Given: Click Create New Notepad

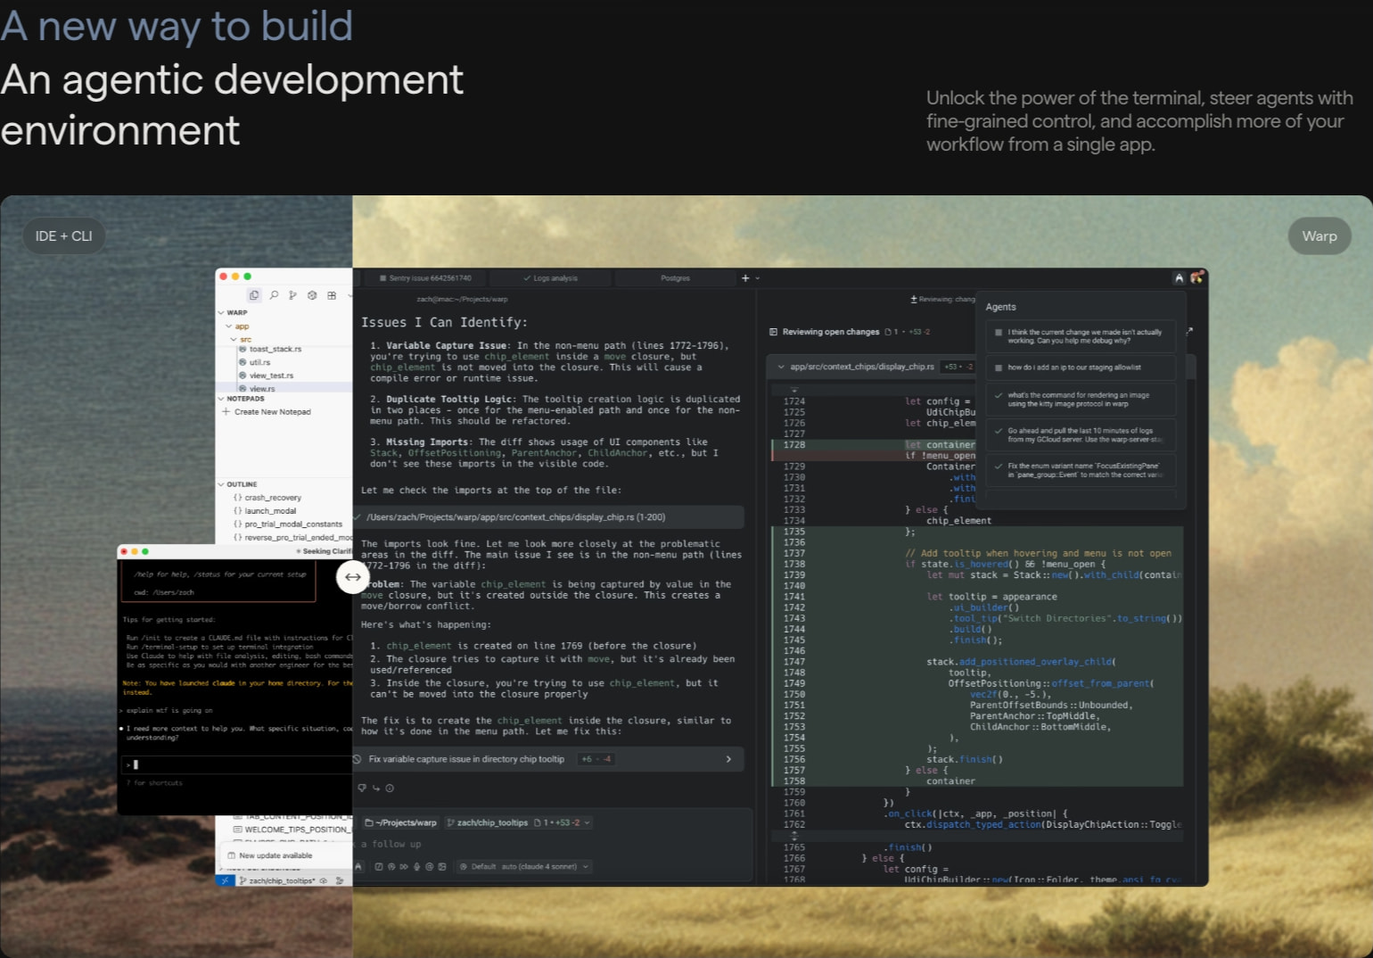Looking at the screenshot, I should [272, 412].
